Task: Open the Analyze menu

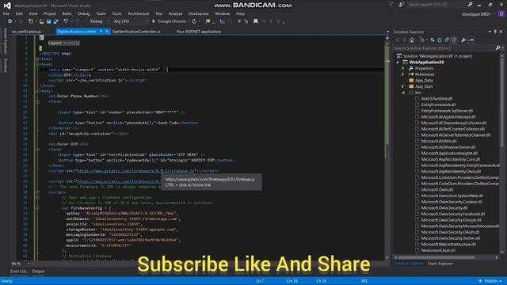Action: click(176, 13)
